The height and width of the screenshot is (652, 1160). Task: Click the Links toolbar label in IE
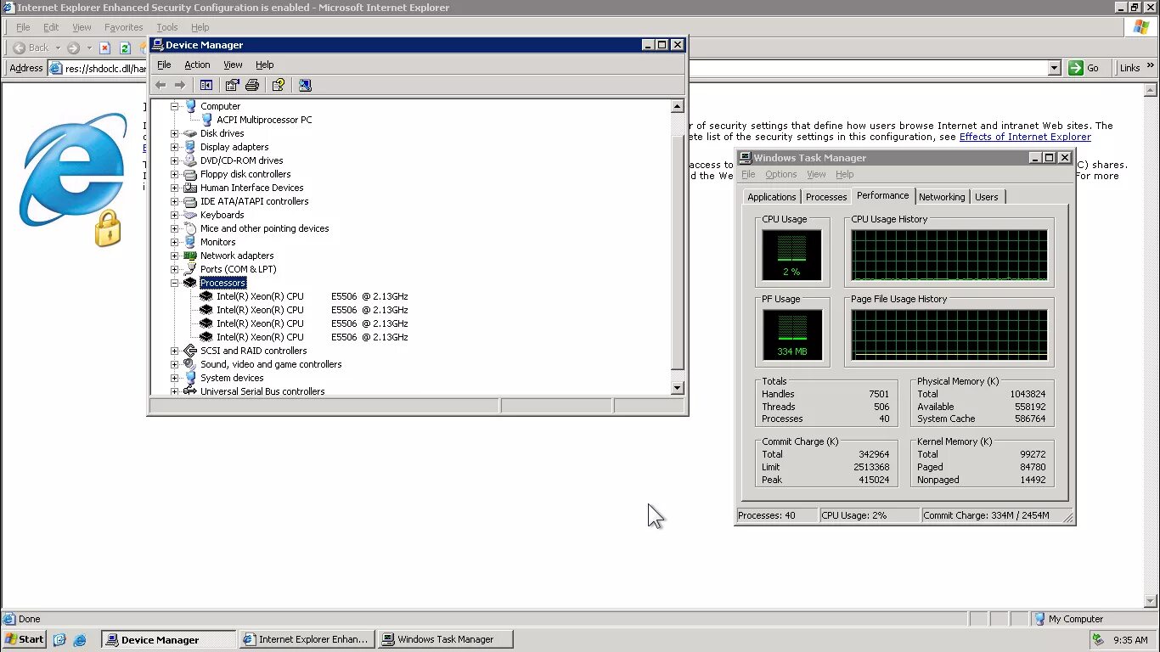[x=1129, y=68]
